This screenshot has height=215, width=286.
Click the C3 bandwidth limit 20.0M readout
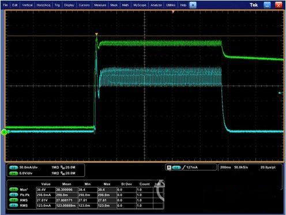click(x=68, y=168)
